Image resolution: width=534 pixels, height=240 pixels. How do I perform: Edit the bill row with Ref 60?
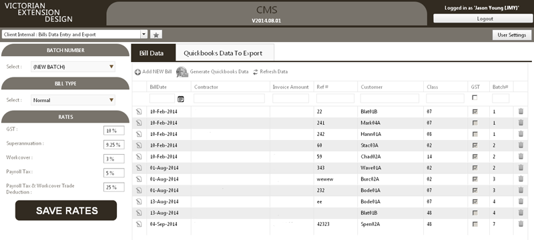pyautogui.click(x=139, y=145)
